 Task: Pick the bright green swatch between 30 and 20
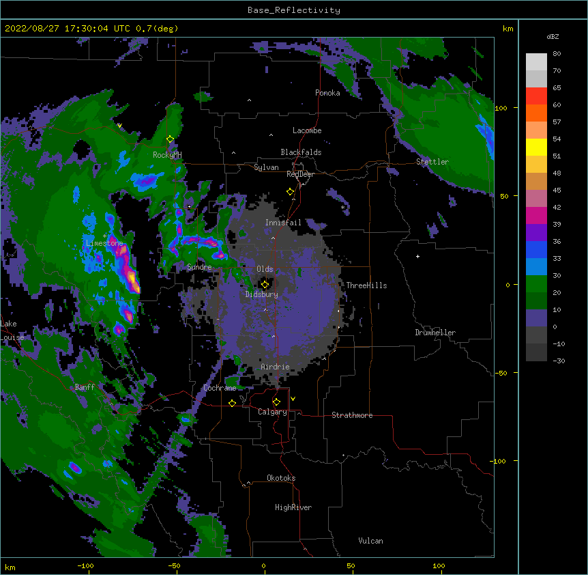pyautogui.click(x=536, y=284)
